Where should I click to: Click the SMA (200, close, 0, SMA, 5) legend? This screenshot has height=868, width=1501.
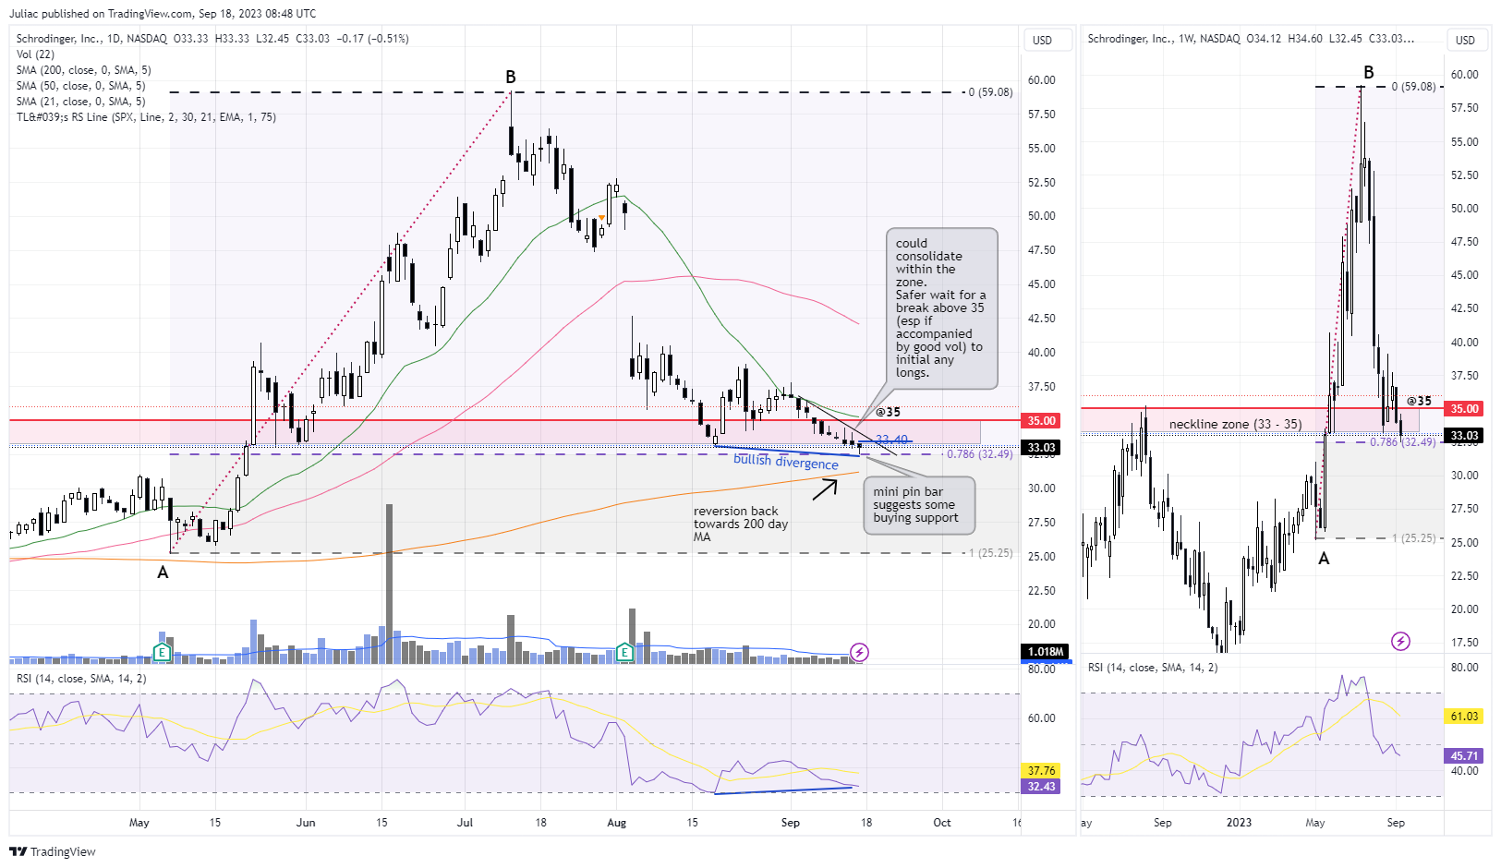(x=83, y=70)
